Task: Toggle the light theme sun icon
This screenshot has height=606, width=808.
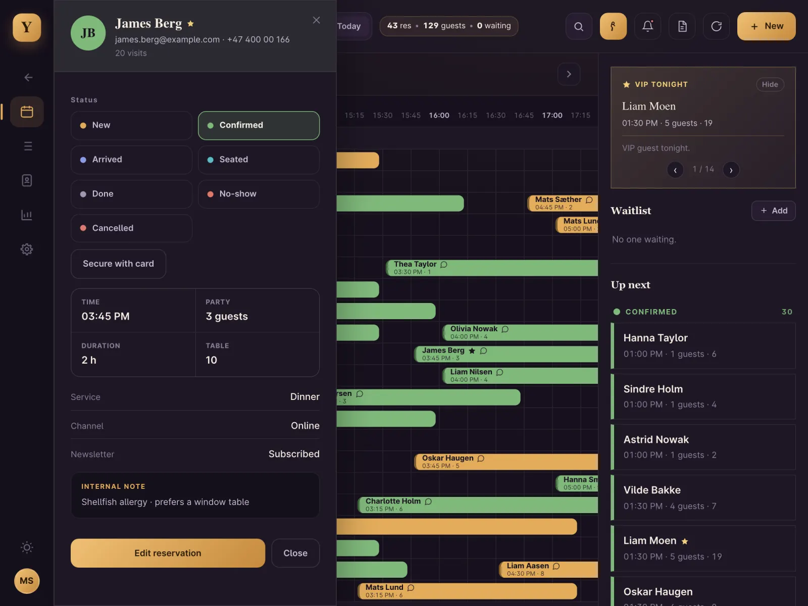Action: [27, 547]
